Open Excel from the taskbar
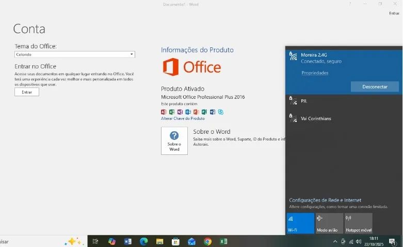Image resolution: width=403 pixels, height=247 pixels. pos(223,241)
